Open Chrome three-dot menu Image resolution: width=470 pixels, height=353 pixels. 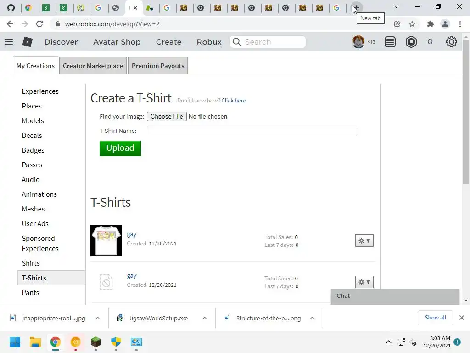[x=460, y=24]
